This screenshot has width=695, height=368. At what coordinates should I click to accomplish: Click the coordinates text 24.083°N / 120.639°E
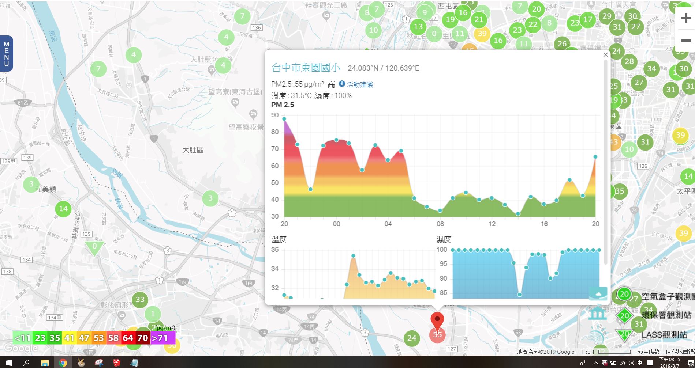pos(383,68)
